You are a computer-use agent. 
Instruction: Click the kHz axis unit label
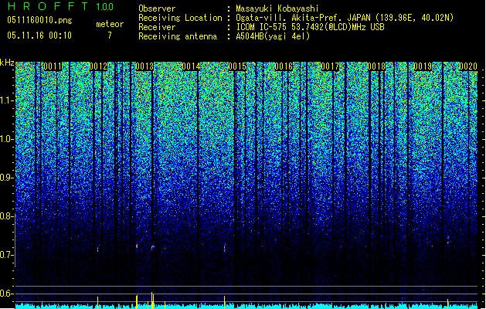click(x=7, y=63)
